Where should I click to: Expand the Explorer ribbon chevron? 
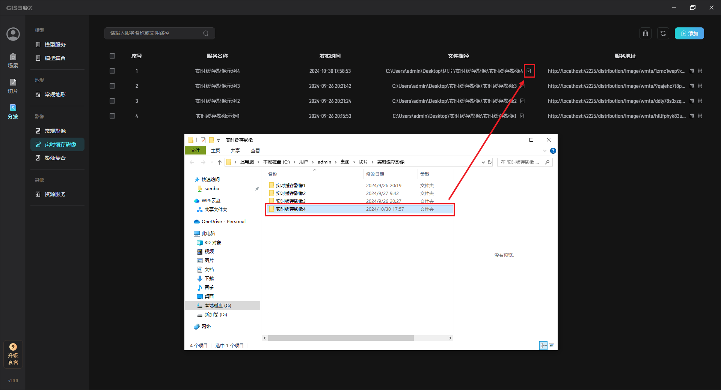(x=545, y=151)
